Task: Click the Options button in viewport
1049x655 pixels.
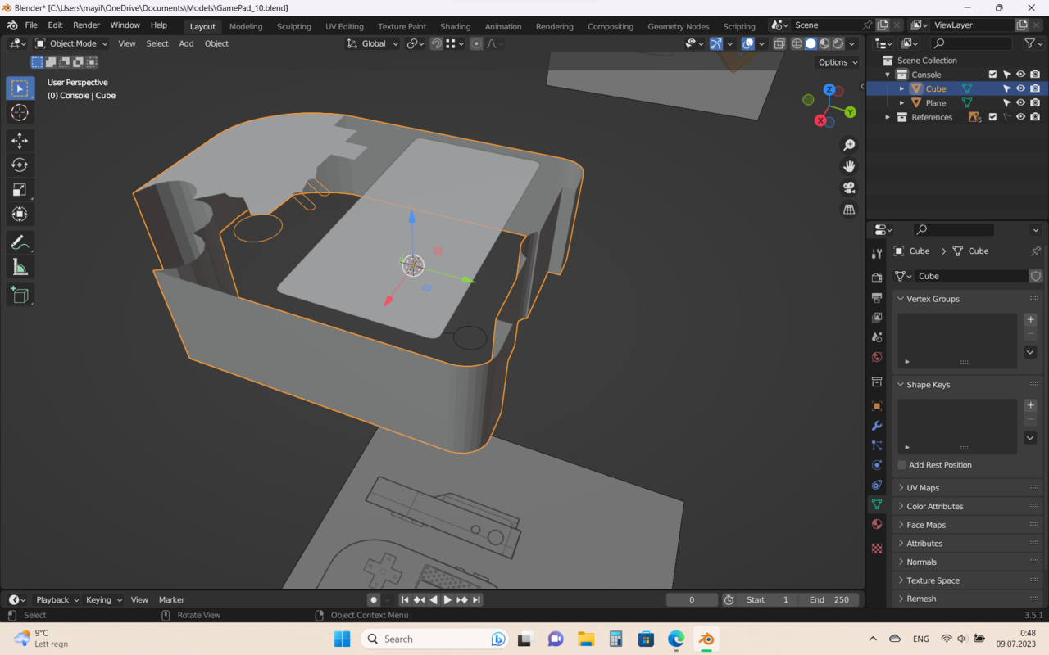Action: tap(838, 62)
